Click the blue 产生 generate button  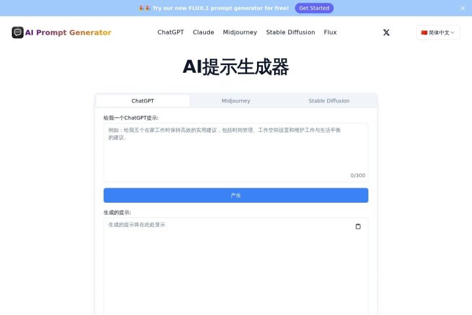tap(236, 196)
